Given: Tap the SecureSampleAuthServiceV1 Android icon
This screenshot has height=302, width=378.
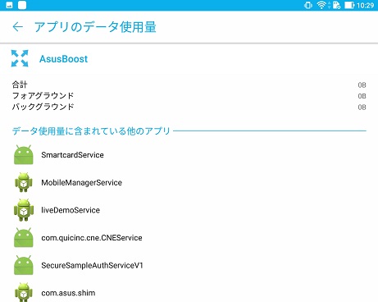Looking at the screenshot, I should click(24, 265).
